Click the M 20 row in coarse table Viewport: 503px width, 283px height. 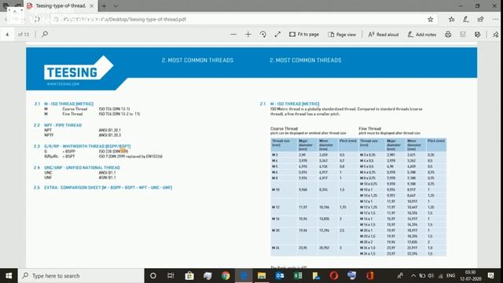point(314,230)
